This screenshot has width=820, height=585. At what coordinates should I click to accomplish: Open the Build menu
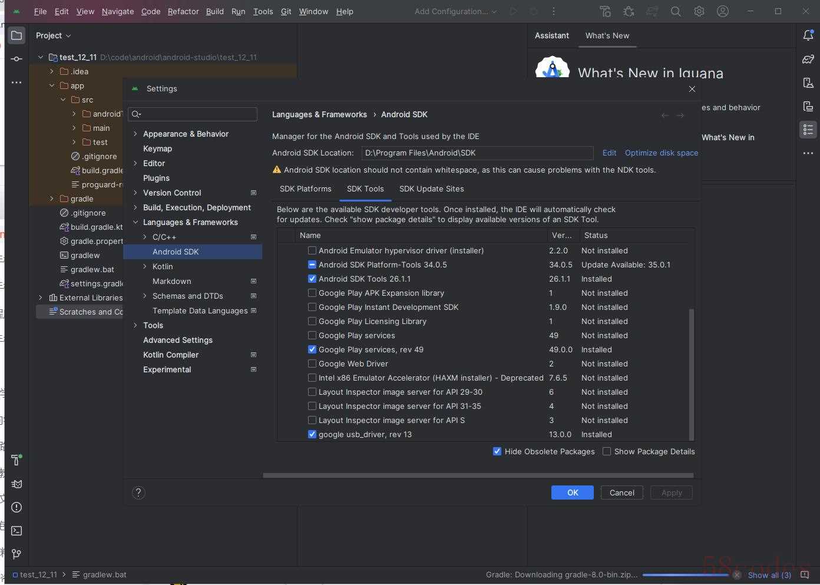[215, 11]
